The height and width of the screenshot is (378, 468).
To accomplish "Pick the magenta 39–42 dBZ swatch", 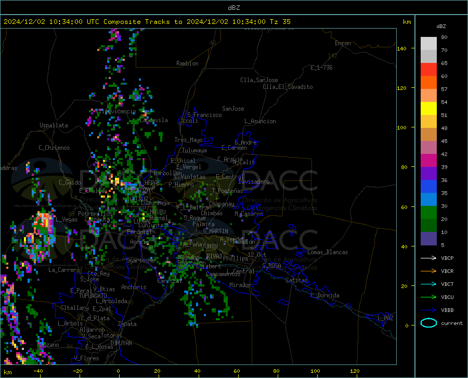I will tap(428, 161).
